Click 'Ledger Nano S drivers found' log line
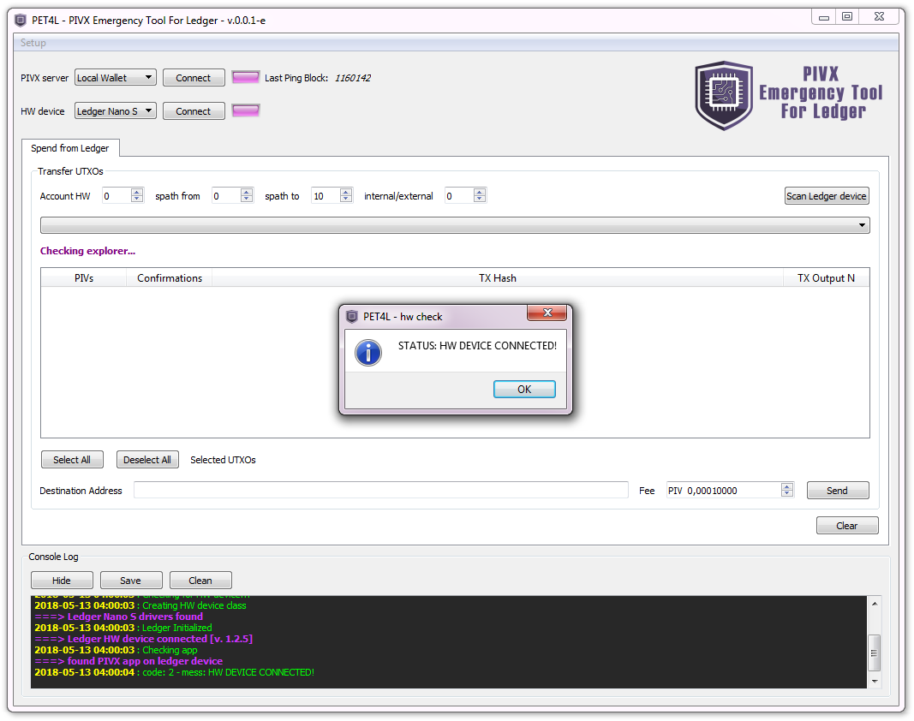The image size is (914, 721). click(118, 616)
